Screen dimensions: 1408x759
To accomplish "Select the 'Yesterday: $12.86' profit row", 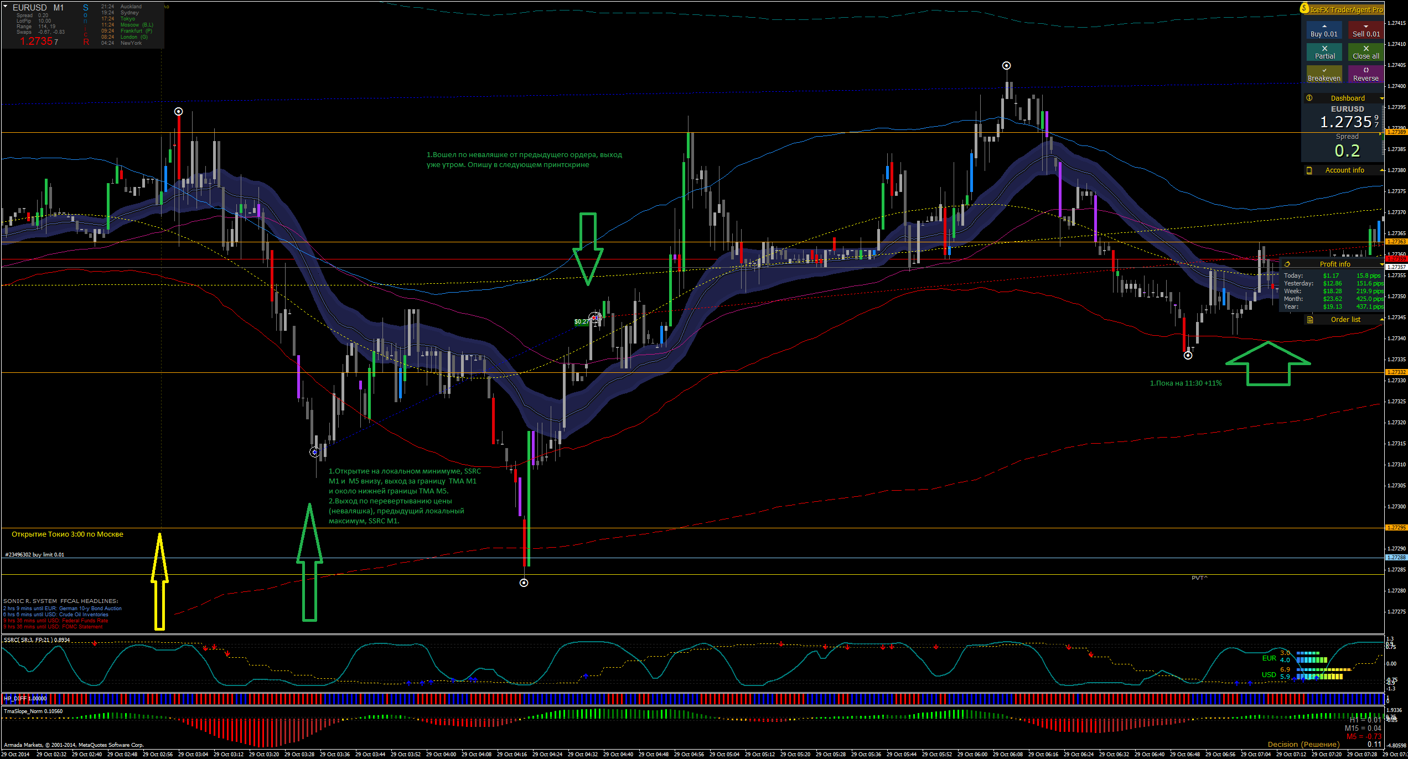I will pos(1333,283).
